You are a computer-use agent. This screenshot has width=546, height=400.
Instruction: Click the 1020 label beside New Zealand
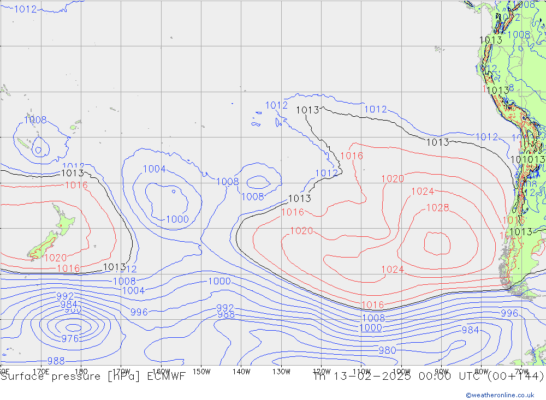[x=55, y=258]
